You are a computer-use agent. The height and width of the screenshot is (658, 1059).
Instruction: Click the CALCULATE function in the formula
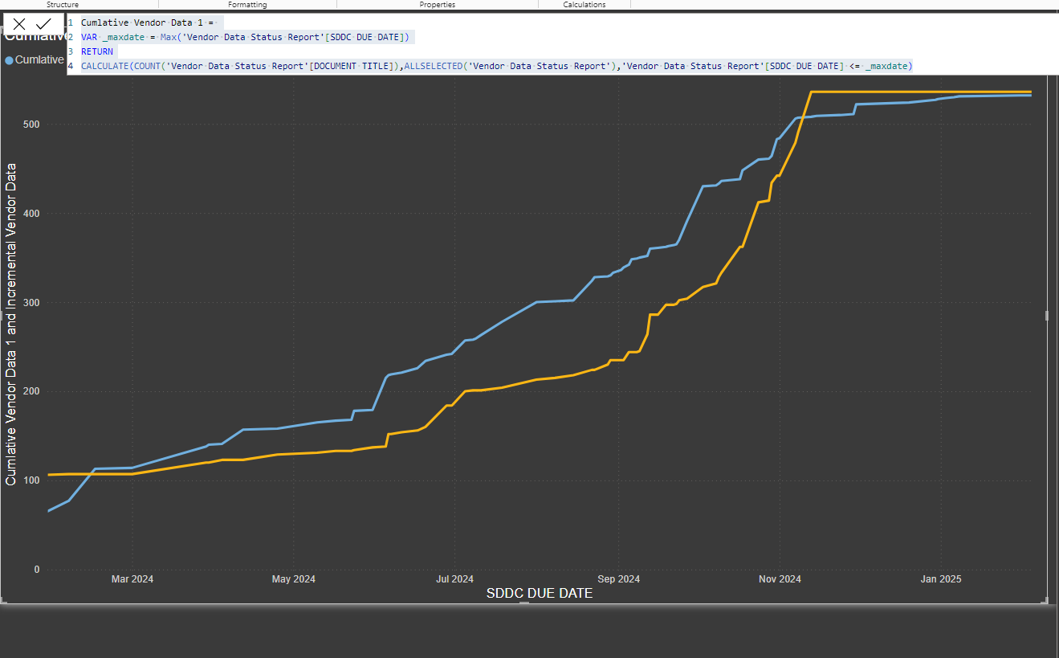(104, 66)
